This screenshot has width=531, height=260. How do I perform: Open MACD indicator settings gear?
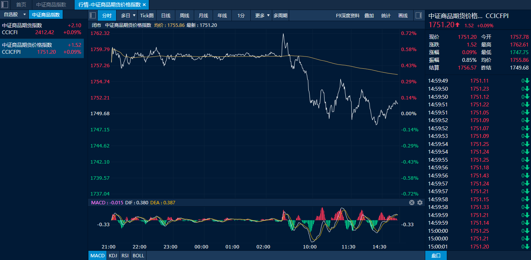[x=420, y=202]
